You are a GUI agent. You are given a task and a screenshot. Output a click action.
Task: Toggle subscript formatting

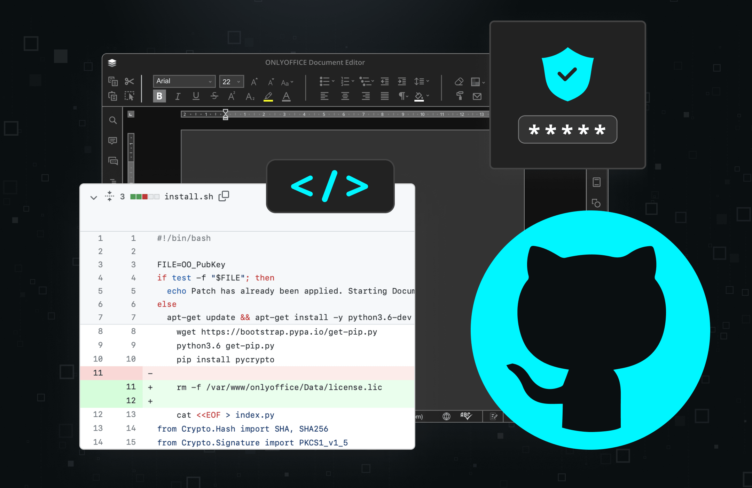click(250, 96)
